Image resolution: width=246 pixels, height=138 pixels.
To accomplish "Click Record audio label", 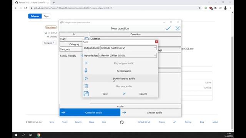I will pyautogui.click(x=124, y=71).
